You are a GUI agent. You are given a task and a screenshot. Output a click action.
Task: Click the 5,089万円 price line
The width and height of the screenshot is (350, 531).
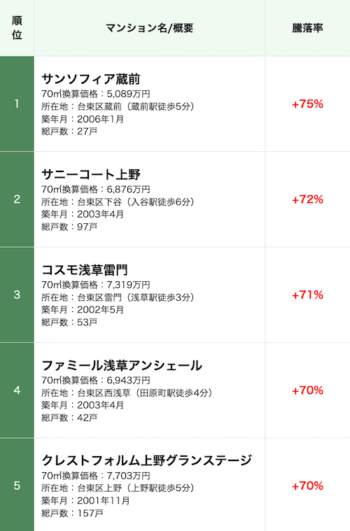pos(96,94)
